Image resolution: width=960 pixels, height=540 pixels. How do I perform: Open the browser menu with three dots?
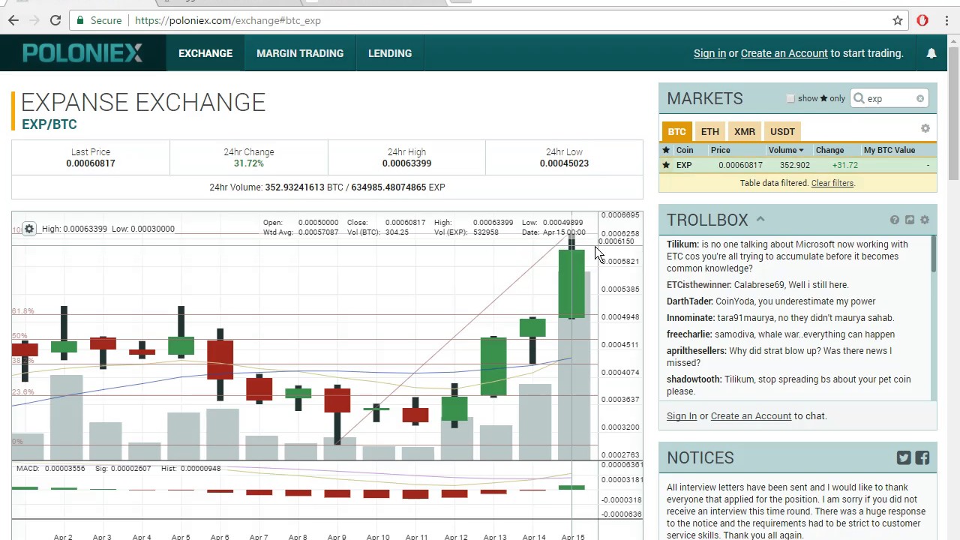(946, 20)
